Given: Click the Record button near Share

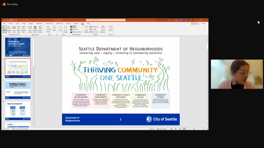Looking at the screenshot, I should [x=195, y=24].
